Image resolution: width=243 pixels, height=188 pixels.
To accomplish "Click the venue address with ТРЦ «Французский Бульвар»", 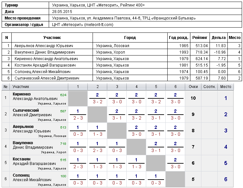I will (124, 18).
